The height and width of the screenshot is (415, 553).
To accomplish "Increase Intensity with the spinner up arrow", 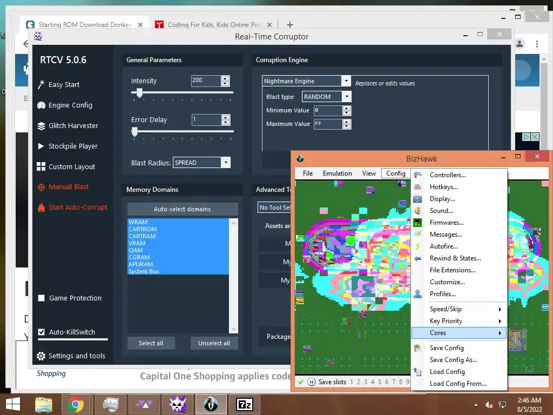I will (x=225, y=78).
